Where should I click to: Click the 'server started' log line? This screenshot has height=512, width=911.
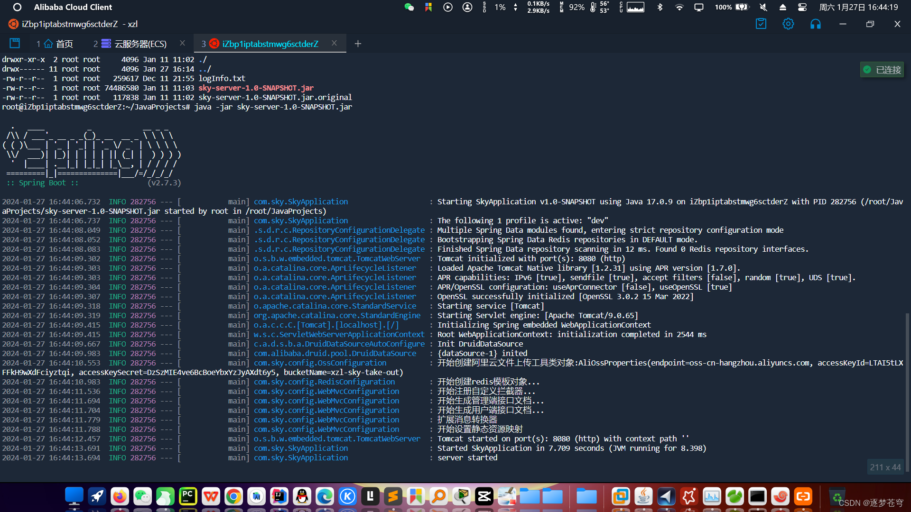coord(467,458)
